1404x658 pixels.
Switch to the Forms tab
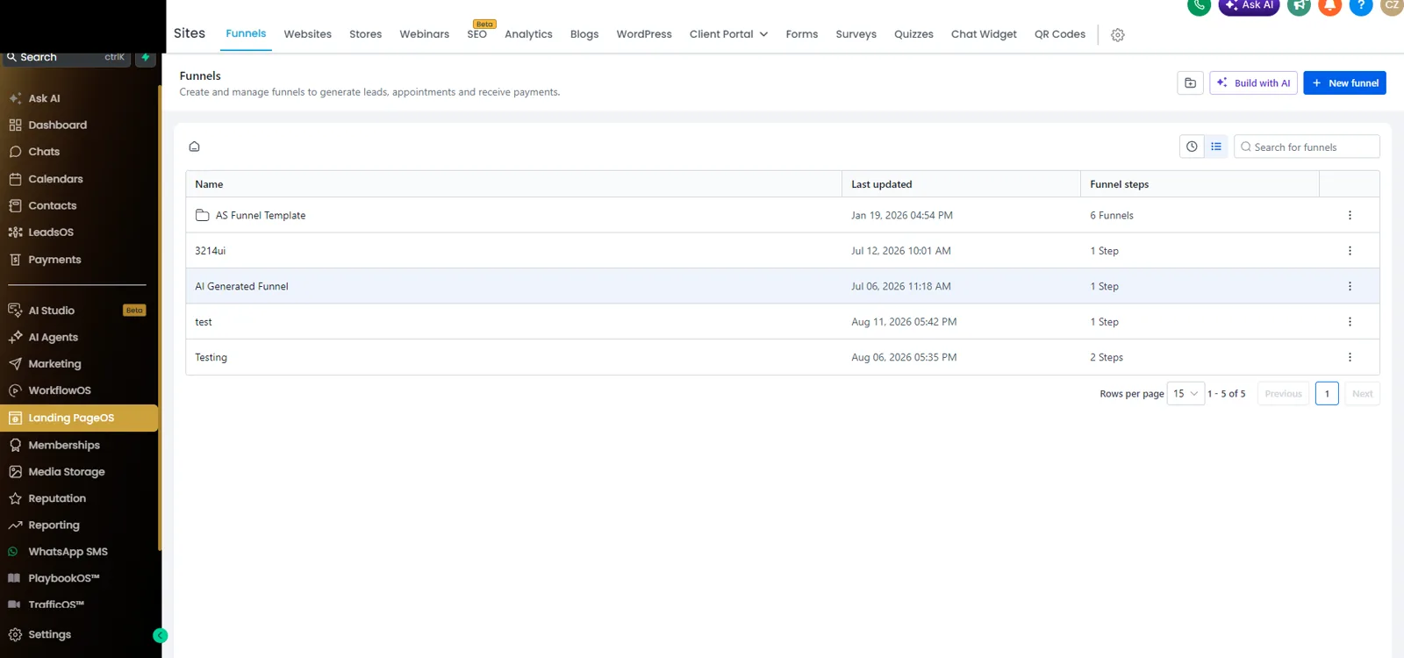(x=802, y=34)
